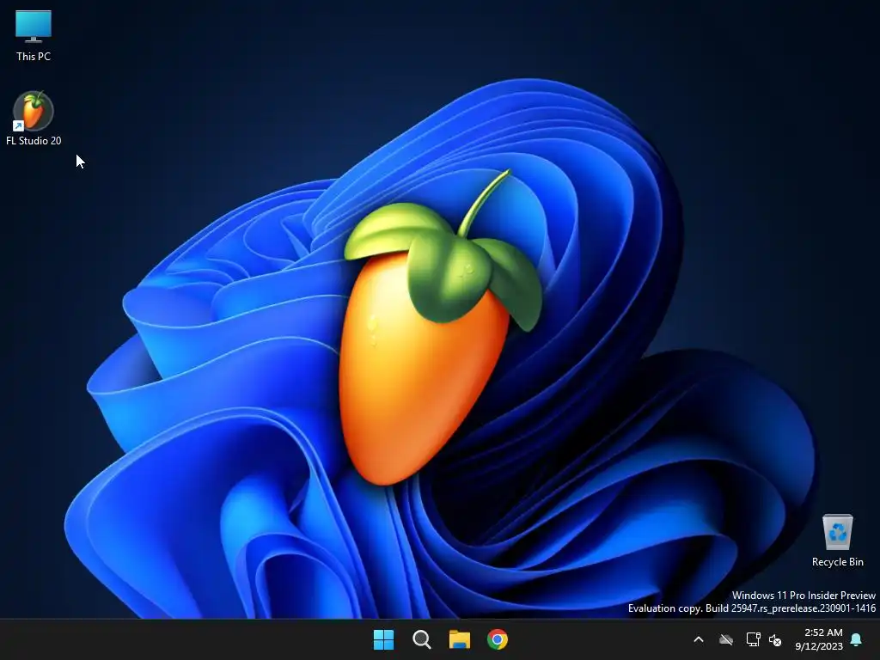Click the 'Recycle Bin' label text
880x660 pixels.
tap(837, 562)
